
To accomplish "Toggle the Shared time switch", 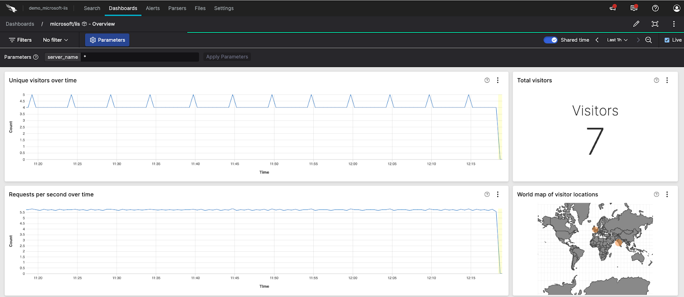I will 550,40.
